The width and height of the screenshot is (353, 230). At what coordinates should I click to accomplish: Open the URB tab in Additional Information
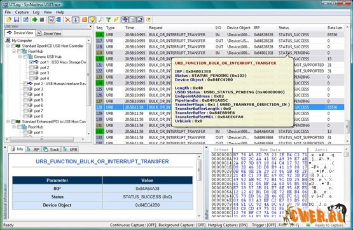70,149
